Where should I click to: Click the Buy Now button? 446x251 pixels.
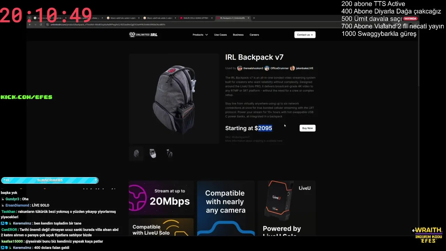(x=307, y=128)
